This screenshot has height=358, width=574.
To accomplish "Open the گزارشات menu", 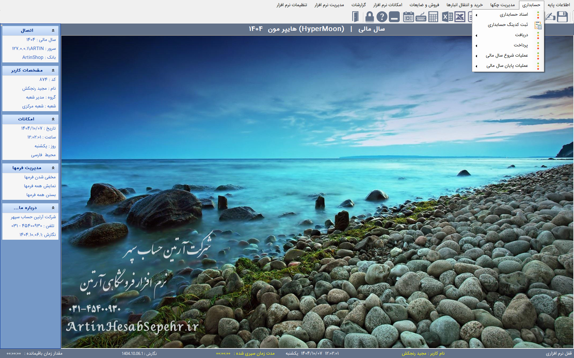I will coord(358,5).
